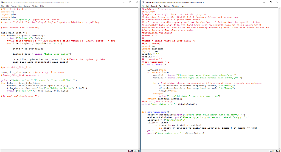Open Help menu in Bumblebee.py window
281x152 pixels.
click(x=182, y=6)
